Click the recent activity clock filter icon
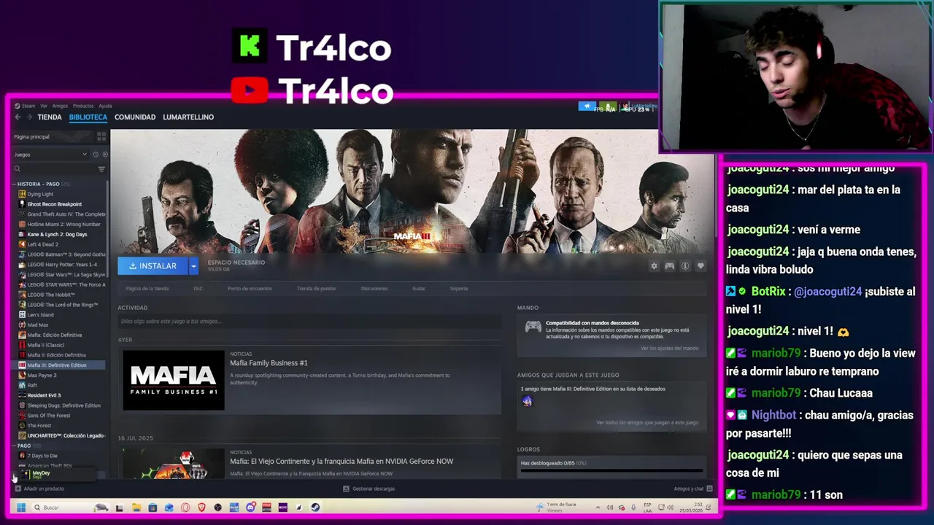 coord(95,155)
